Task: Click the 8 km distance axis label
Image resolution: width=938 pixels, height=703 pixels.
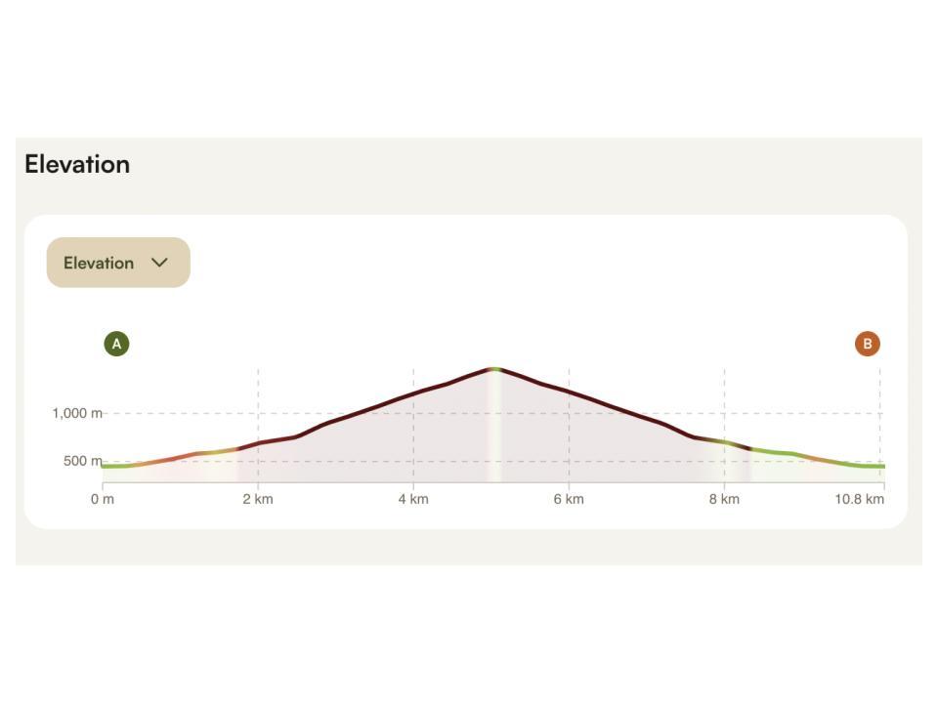Action: [x=724, y=499]
